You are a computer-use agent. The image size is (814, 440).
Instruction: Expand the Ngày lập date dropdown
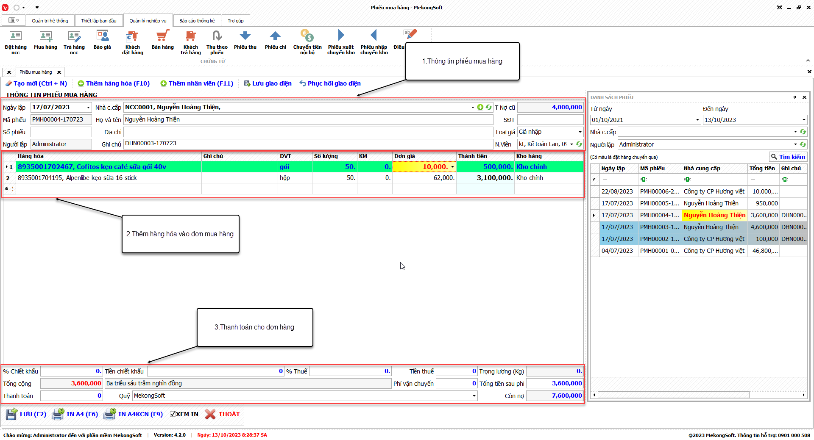[88, 108]
